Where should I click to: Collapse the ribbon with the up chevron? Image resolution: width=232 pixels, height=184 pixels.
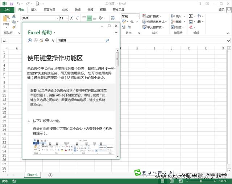point(228,33)
